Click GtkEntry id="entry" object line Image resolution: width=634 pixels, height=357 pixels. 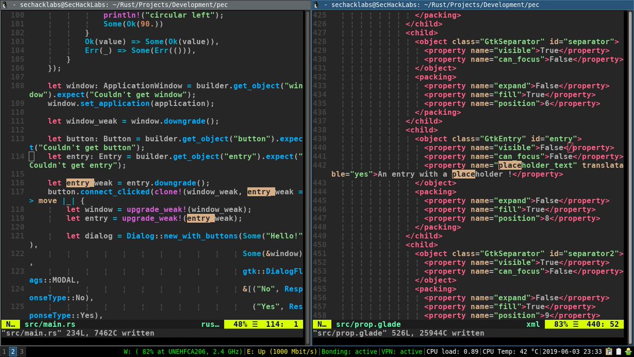(498, 139)
